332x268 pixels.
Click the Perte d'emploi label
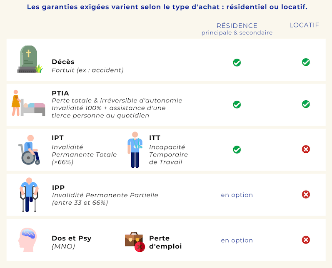click(x=165, y=242)
